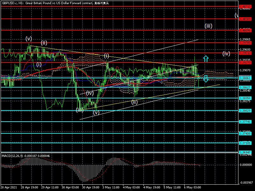Select the red 1.39270 price level label
The height and width of the screenshot is (191, 255).
click(245, 62)
